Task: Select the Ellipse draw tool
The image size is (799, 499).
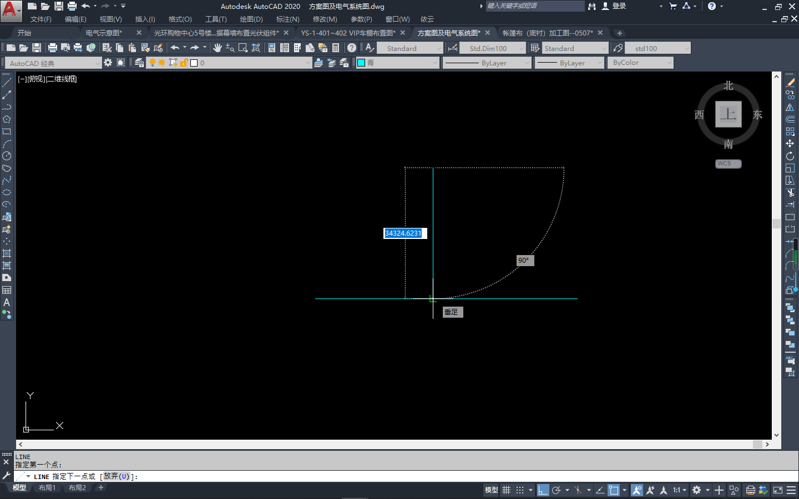Action: 7,192
